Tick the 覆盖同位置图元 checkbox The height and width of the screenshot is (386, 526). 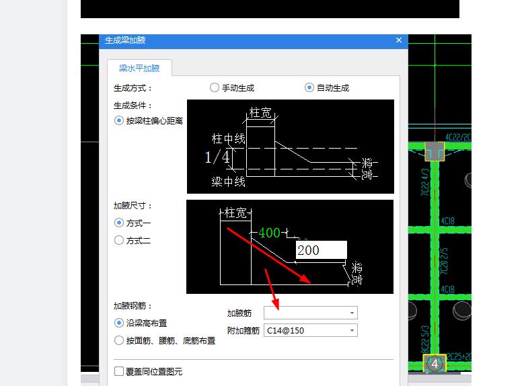[x=119, y=371]
